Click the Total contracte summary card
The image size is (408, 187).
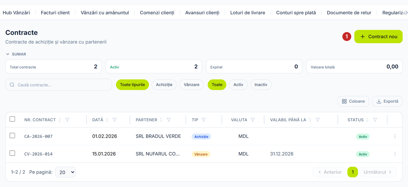(x=54, y=67)
